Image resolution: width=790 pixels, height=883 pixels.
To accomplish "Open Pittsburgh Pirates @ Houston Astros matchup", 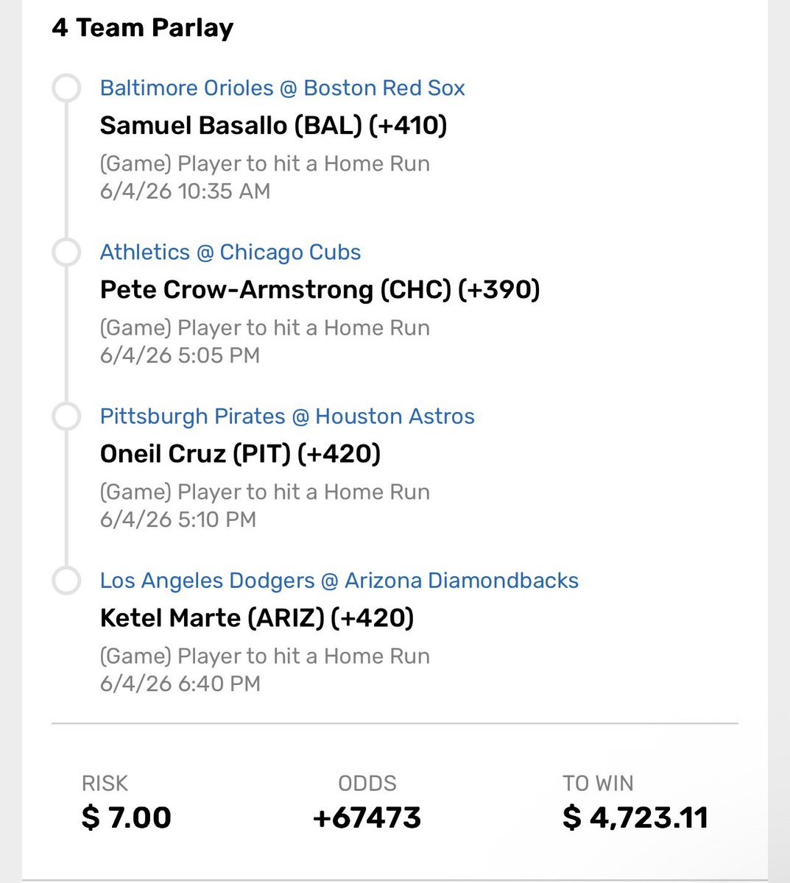I will [287, 416].
